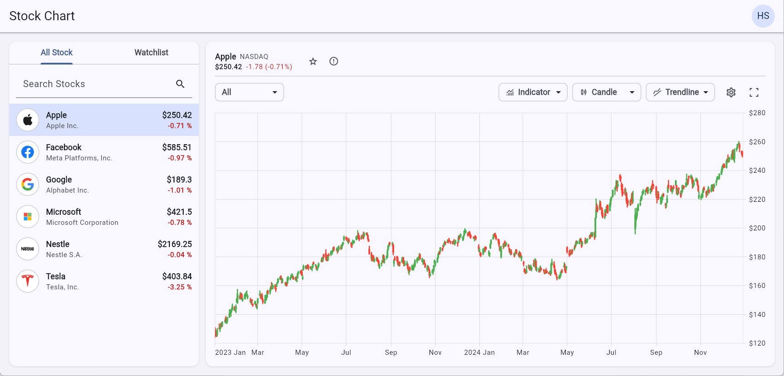
Task: Click the search magnifier icon
Action: (180, 84)
